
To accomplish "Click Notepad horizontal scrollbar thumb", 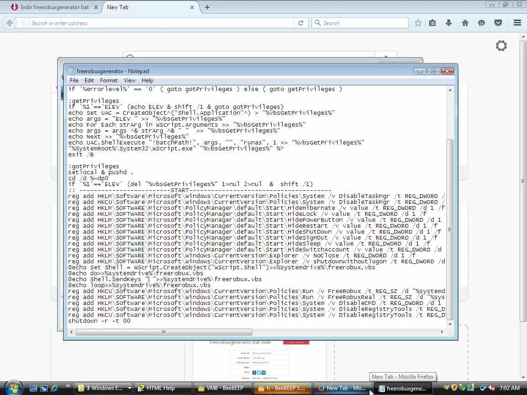I will pyautogui.click(x=164, y=332).
